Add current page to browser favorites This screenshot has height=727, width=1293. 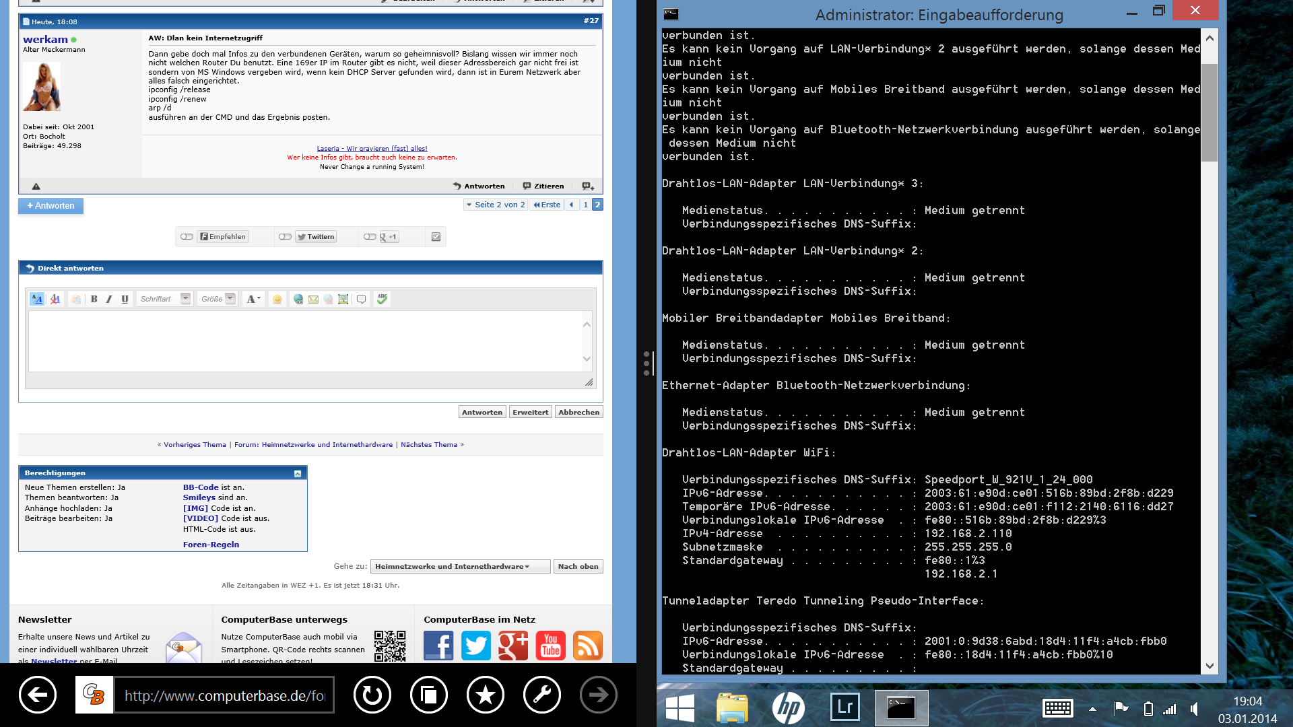tap(485, 695)
